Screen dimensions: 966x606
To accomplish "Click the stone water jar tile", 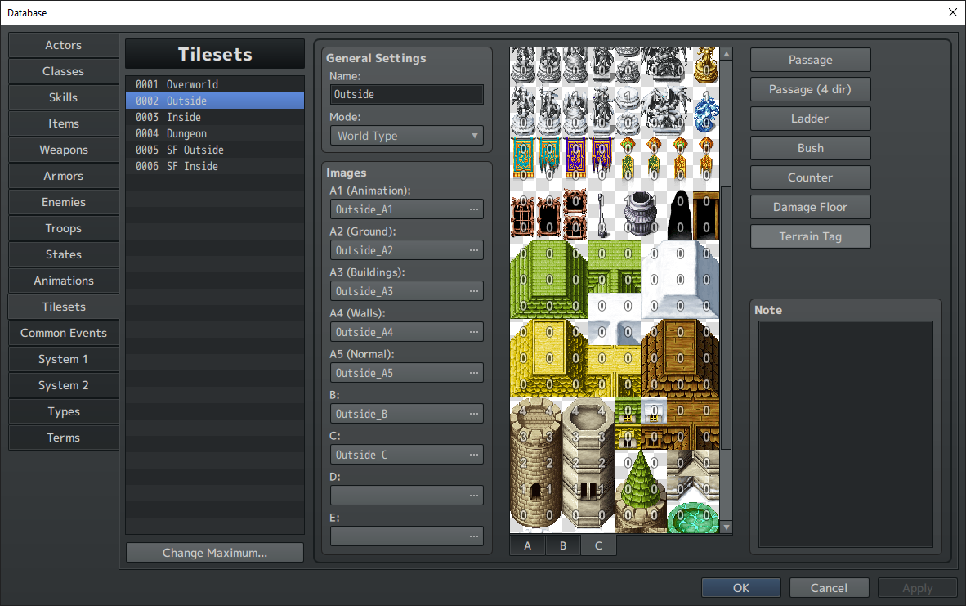I will [x=641, y=213].
